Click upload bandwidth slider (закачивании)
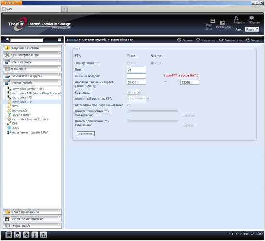This screenshot has width=265, height=241. pyautogui.click(x=152, y=111)
